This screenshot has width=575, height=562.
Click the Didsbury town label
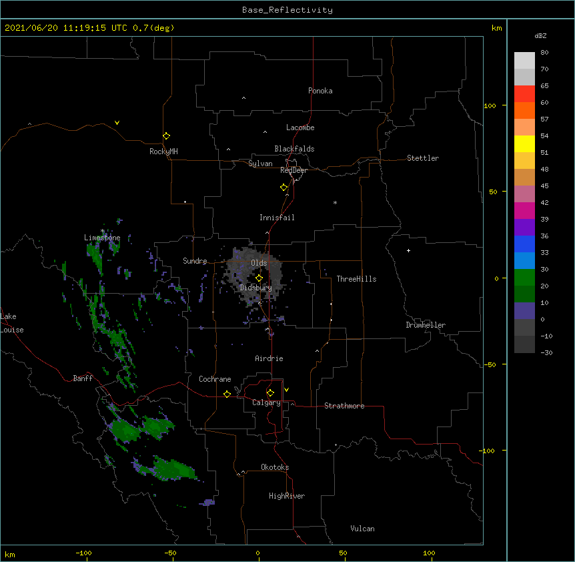256,288
